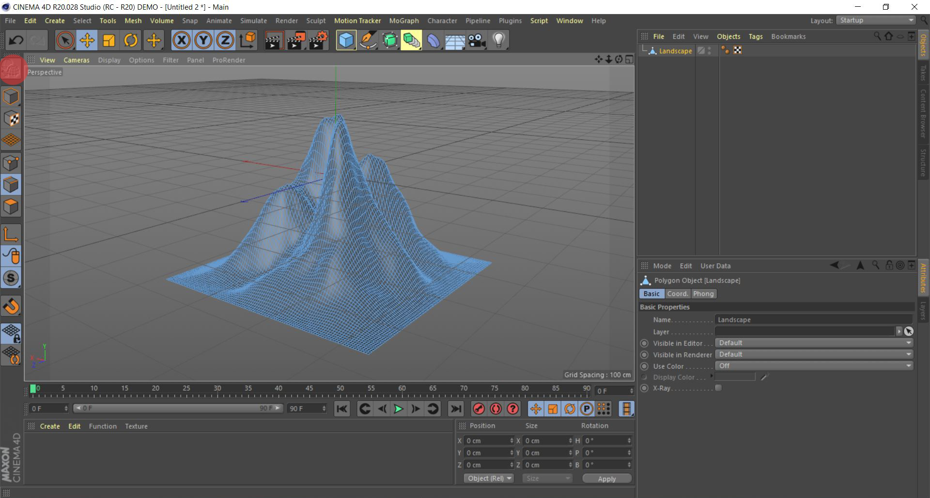Render to Picture Viewer icon
This screenshot has width=930, height=498.
coord(296,40)
